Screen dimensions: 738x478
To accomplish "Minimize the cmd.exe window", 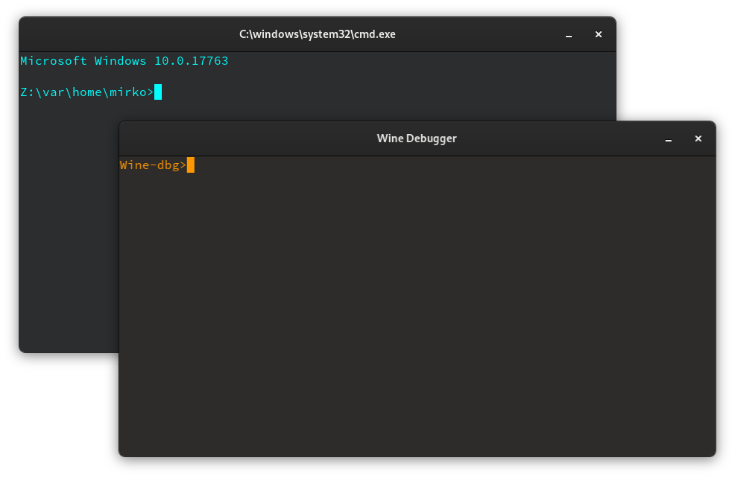I will coord(569,34).
